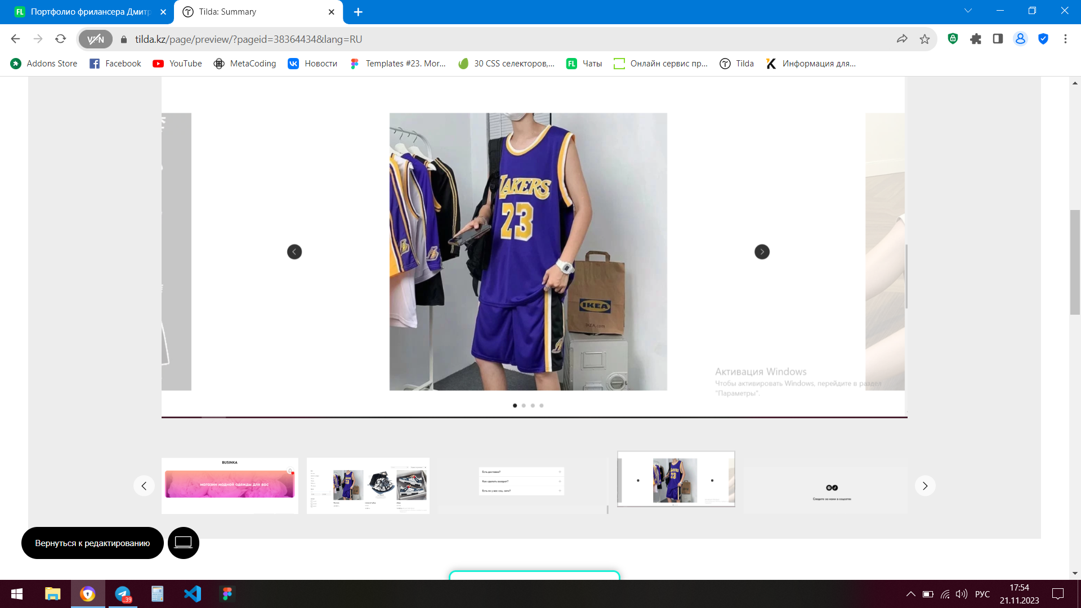Select the first gallery dot indicator
Screen dimensions: 1081x608
pos(515,405)
